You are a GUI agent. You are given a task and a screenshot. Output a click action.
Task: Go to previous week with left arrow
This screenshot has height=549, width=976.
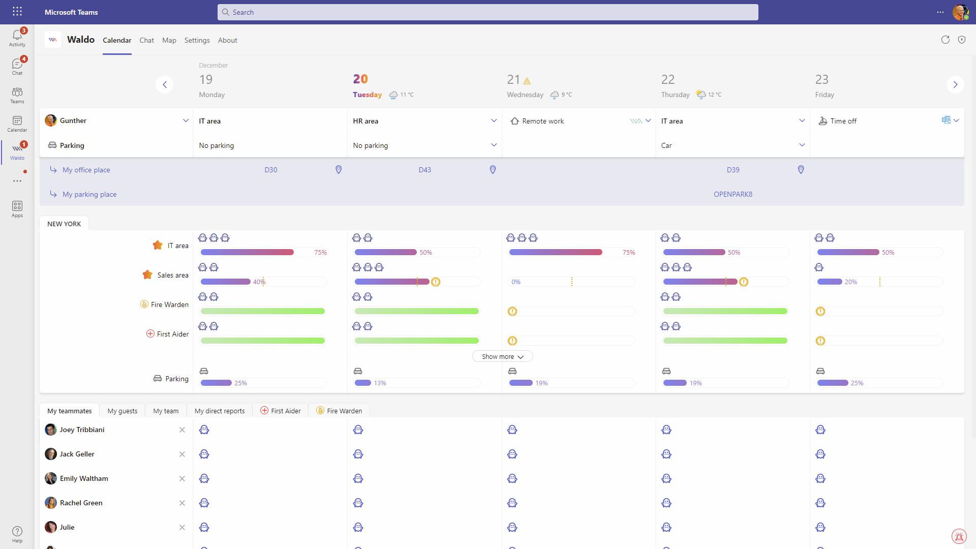[165, 84]
